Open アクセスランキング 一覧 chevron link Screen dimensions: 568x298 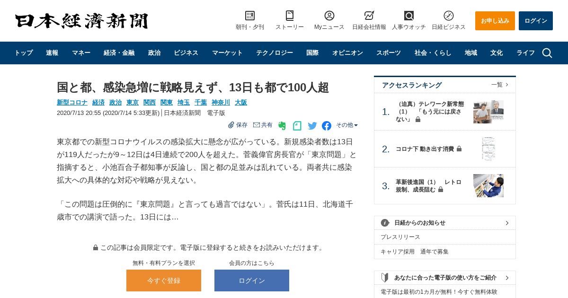(500, 85)
